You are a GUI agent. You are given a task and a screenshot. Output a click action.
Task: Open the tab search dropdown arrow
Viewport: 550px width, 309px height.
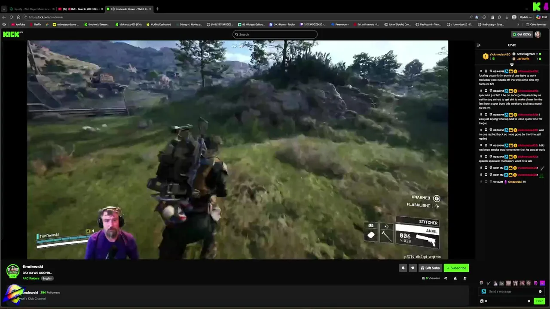[x=4, y=9]
